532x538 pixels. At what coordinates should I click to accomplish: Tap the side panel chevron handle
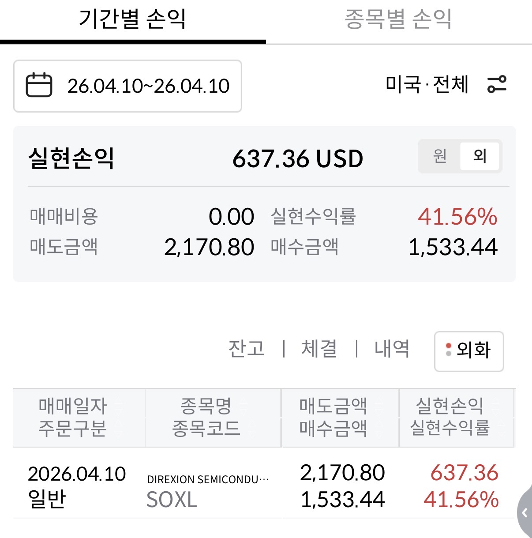coord(525,512)
